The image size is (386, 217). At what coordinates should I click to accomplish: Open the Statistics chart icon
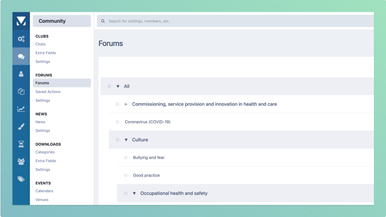coord(21,109)
